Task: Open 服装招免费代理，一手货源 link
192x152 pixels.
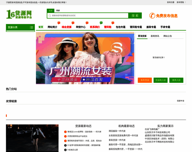Action: 126,149
